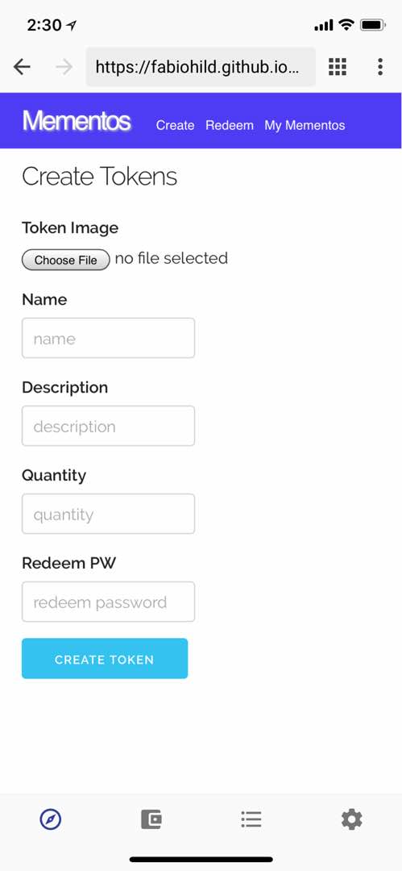Go to the Redeem nav link
This screenshot has width=402, height=871.
pos(230,126)
